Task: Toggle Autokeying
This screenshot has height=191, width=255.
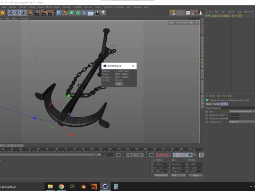Action: [163, 155]
